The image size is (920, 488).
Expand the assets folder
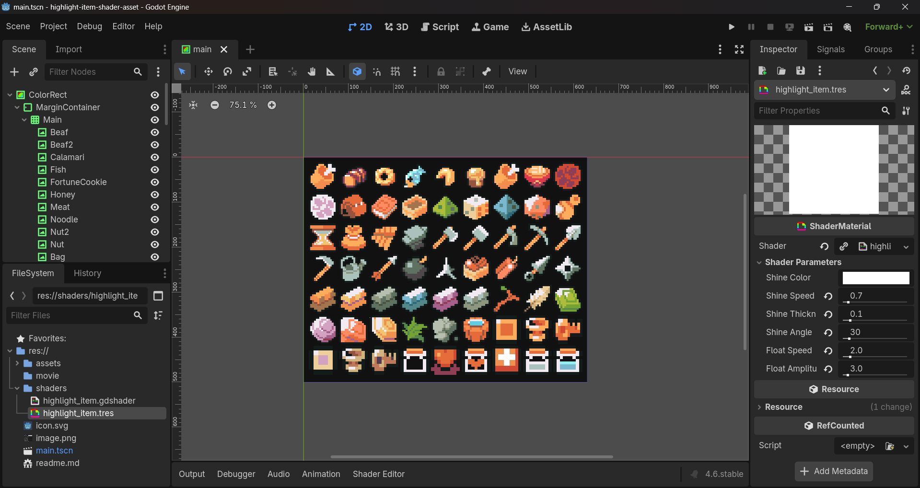coord(17,363)
